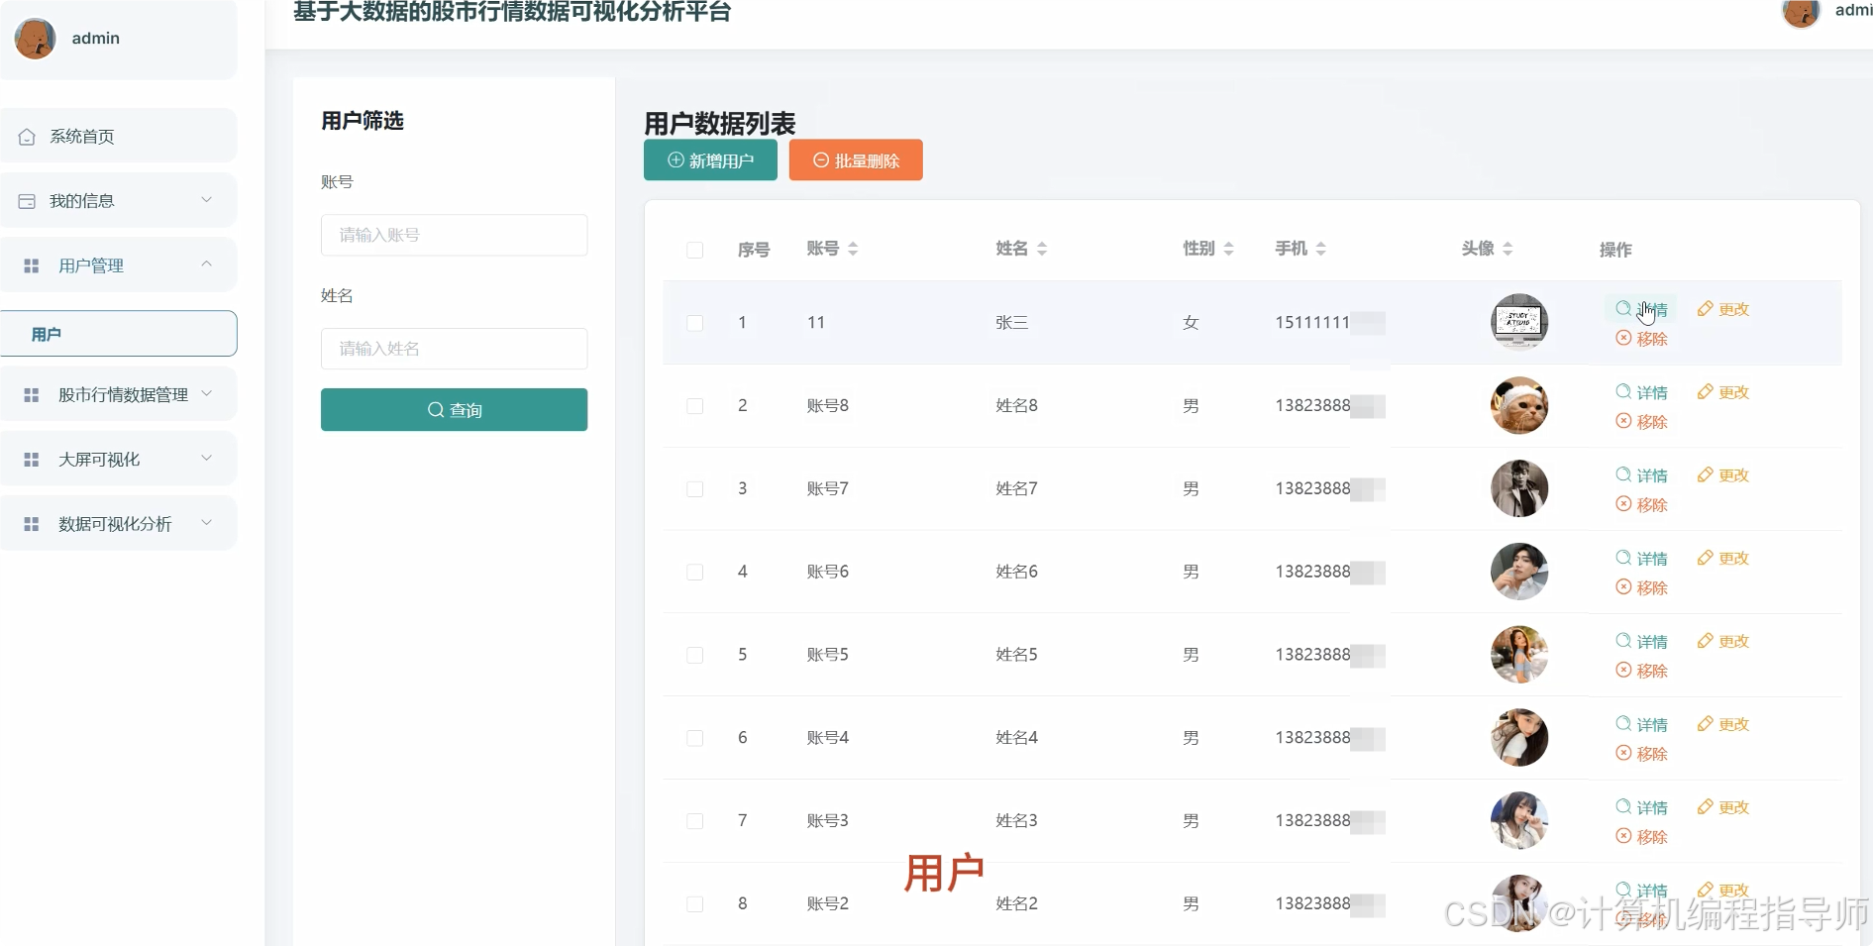
Task: Select the home icon beside 系统首页
Action: 28,136
